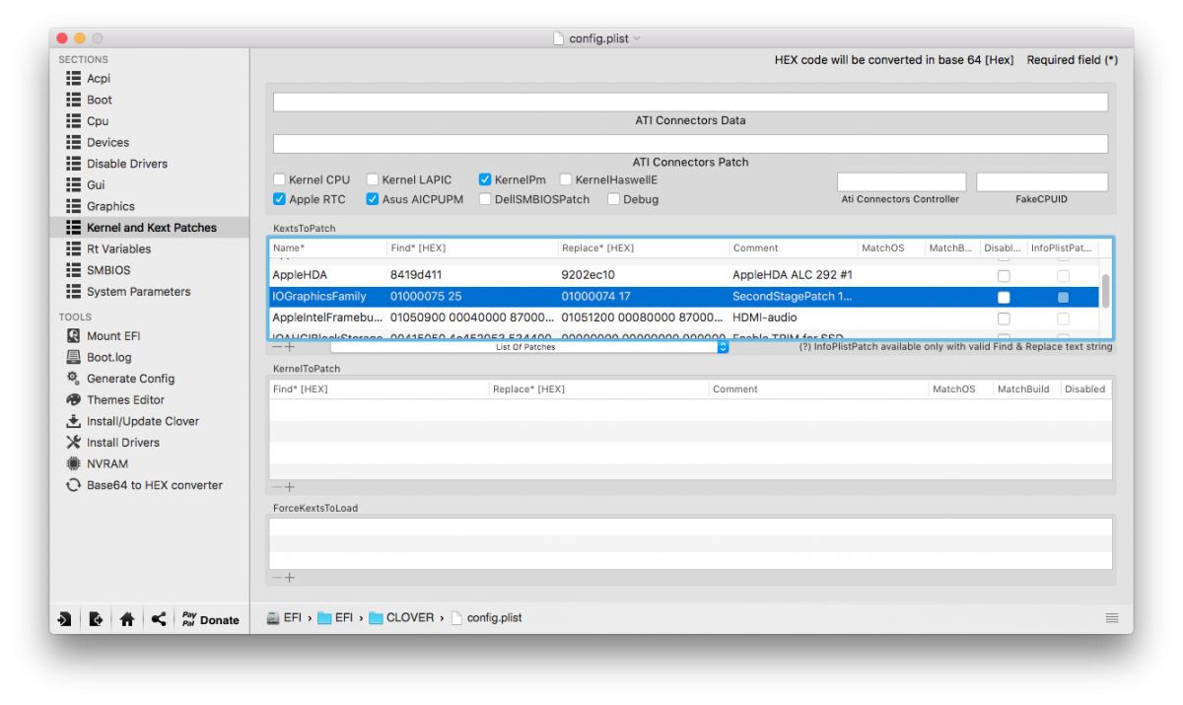The image size is (1183, 705).
Task: Select the Graphics section
Action: pyautogui.click(x=110, y=206)
